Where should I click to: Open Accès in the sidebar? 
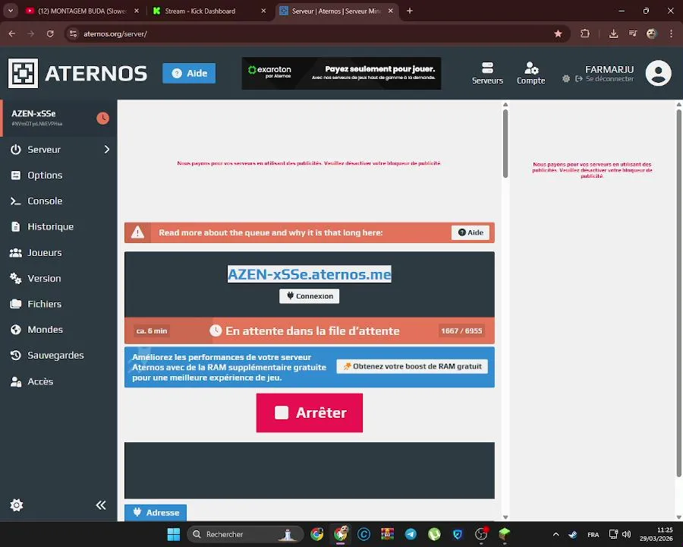coord(40,381)
